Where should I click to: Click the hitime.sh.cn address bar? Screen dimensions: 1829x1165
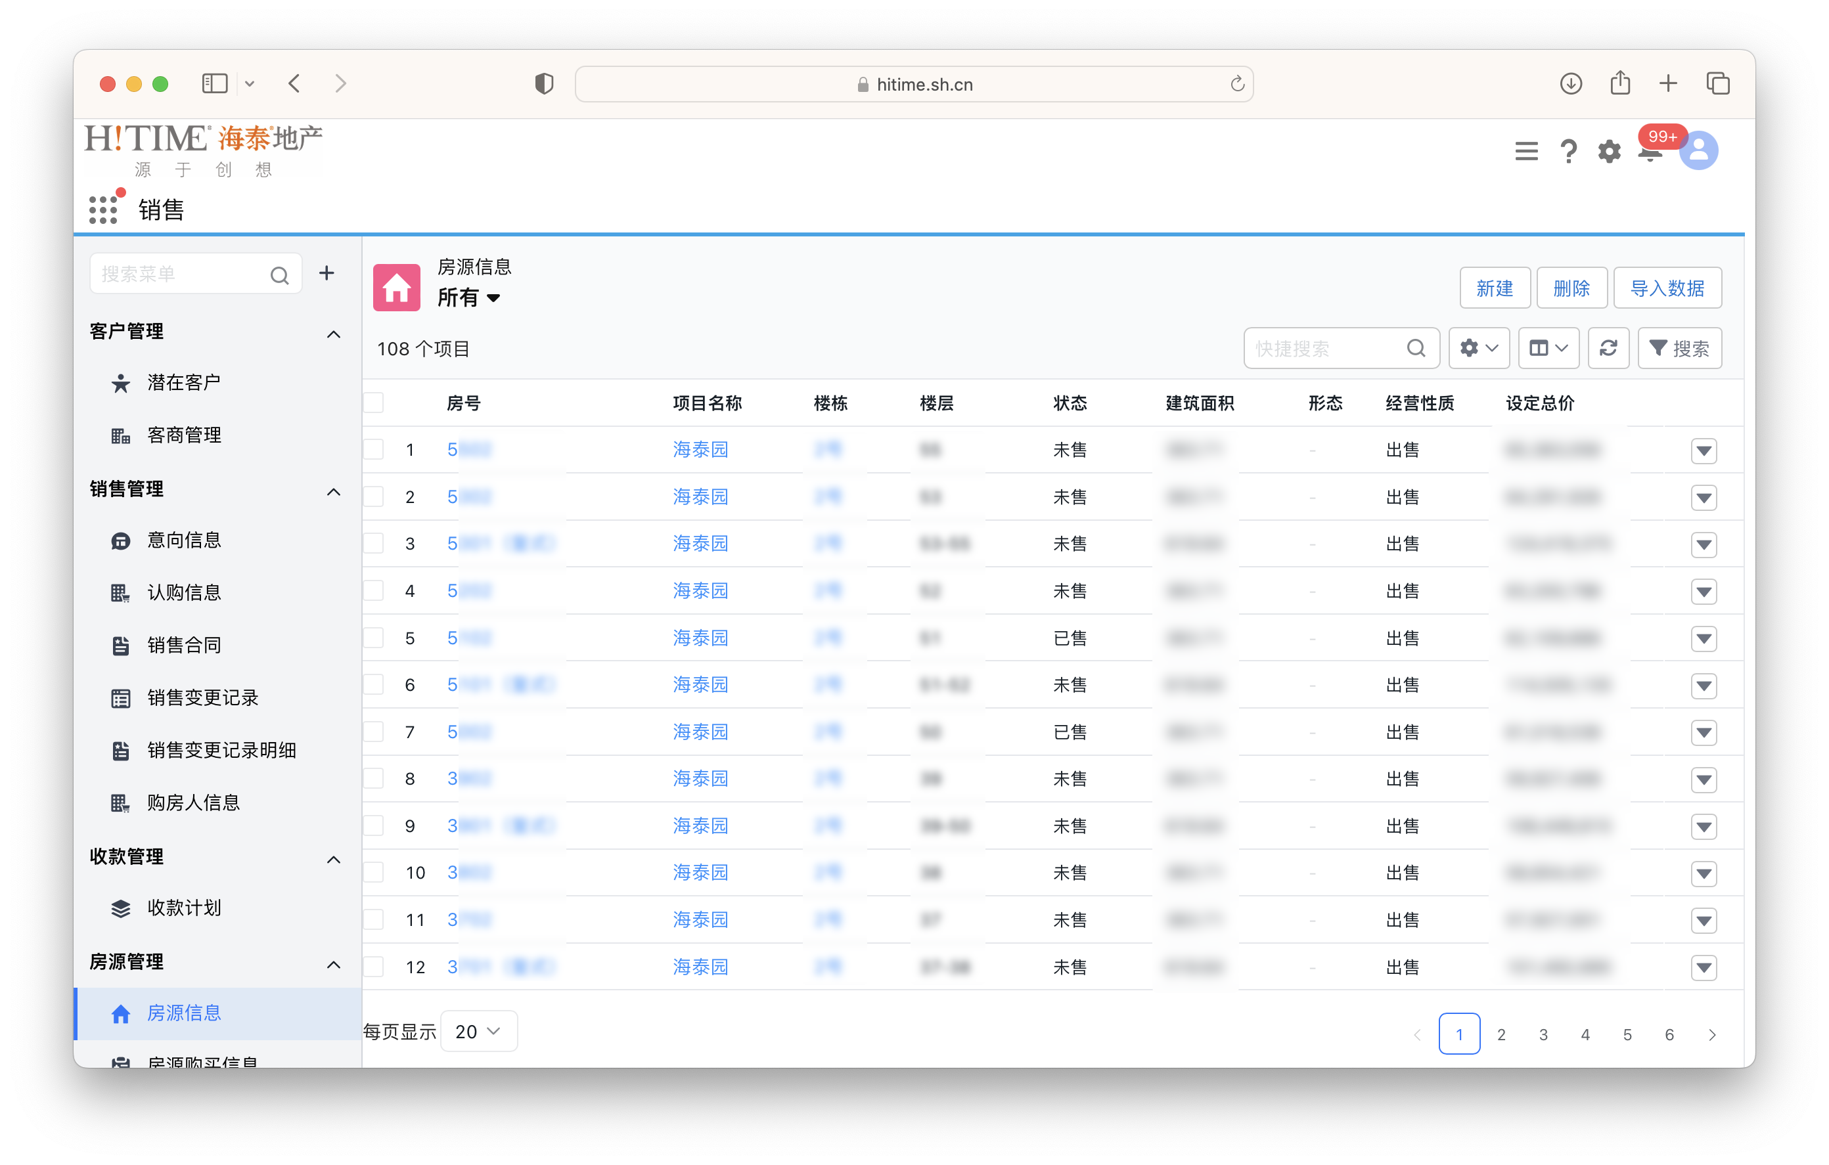tap(914, 83)
